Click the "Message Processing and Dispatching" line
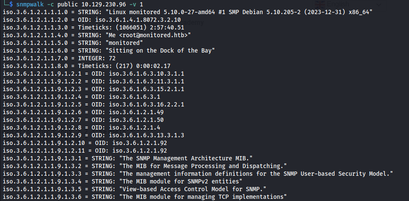 tap(145, 166)
